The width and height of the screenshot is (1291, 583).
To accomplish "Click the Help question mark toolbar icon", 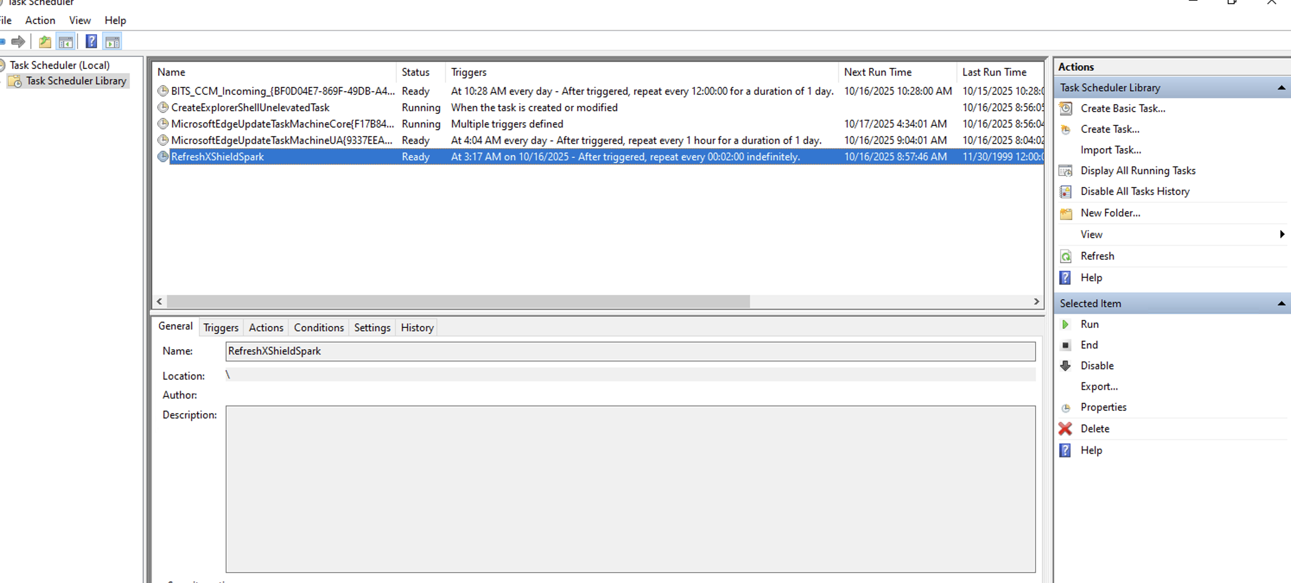I will pyautogui.click(x=91, y=41).
